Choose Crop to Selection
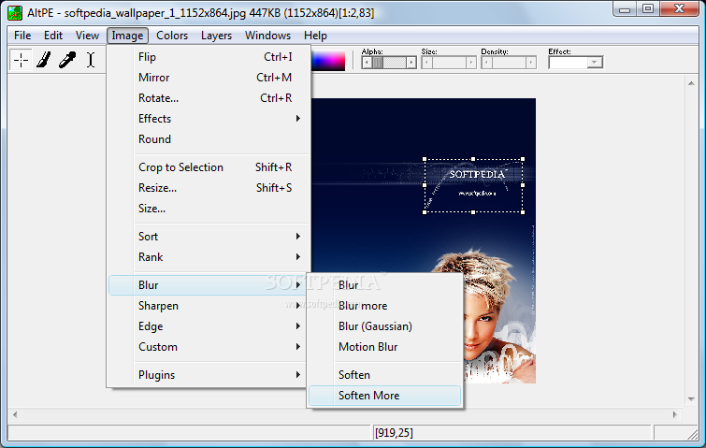706x448 pixels. (x=209, y=167)
